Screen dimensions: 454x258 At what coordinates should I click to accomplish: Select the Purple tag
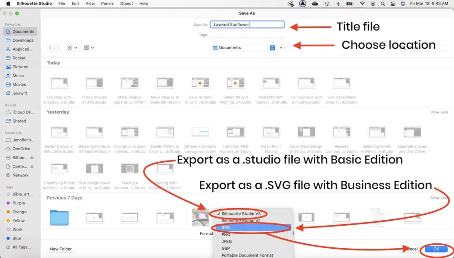(x=20, y=203)
